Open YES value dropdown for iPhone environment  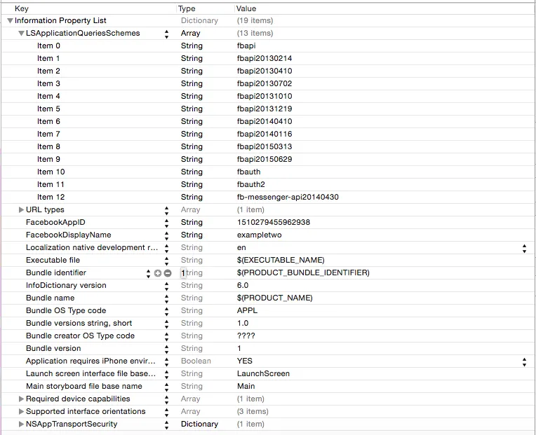(524, 361)
